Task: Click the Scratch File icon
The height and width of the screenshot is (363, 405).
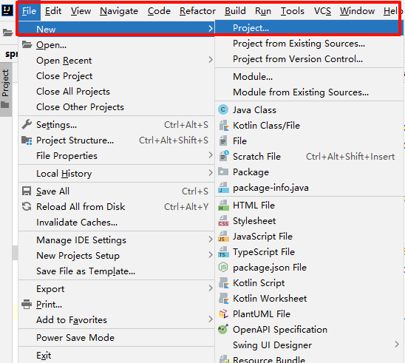Action: (x=224, y=156)
